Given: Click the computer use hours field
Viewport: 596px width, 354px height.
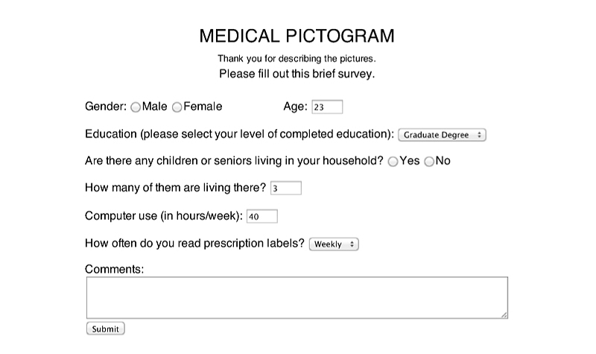Looking at the screenshot, I should coord(261,216).
